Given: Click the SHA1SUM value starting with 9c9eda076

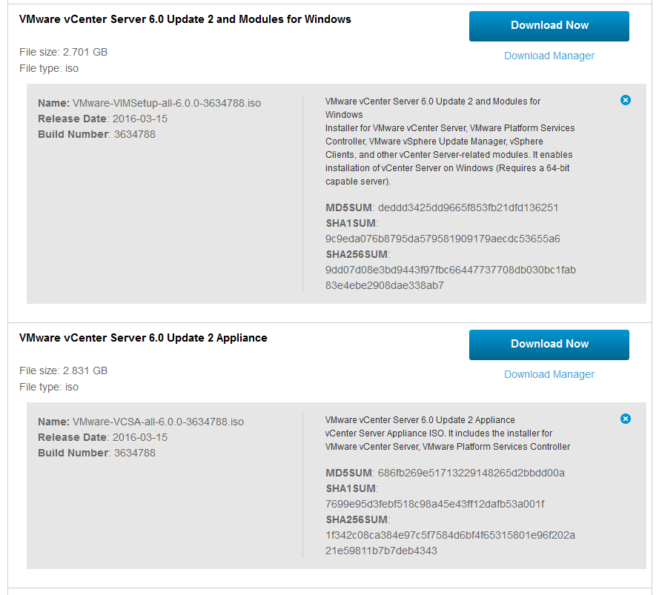Looking at the screenshot, I should [x=443, y=239].
